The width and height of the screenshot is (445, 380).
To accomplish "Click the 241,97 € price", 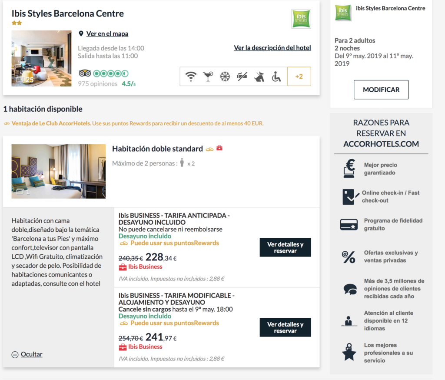I will click(161, 337).
